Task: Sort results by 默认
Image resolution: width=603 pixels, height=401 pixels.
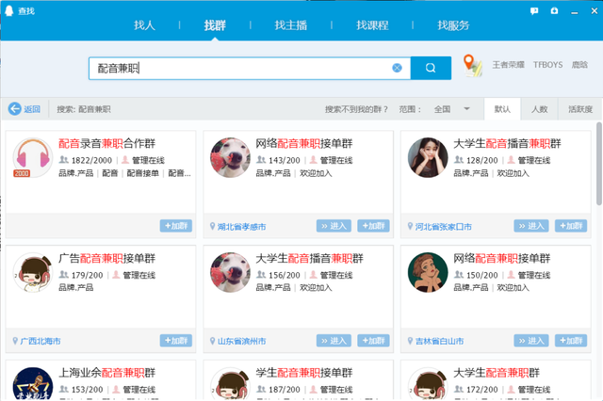Action: [x=502, y=109]
